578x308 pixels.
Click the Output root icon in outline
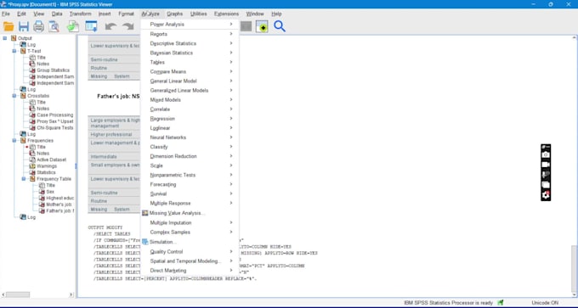pyautogui.click(x=14, y=38)
